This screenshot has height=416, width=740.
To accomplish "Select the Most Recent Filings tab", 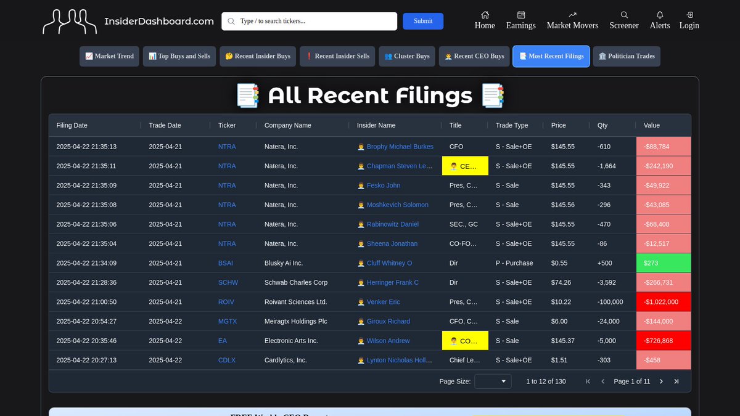I will pos(551,56).
